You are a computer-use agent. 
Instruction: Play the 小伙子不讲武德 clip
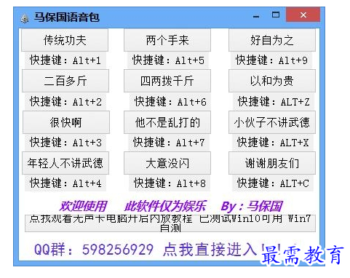coord(272,122)
